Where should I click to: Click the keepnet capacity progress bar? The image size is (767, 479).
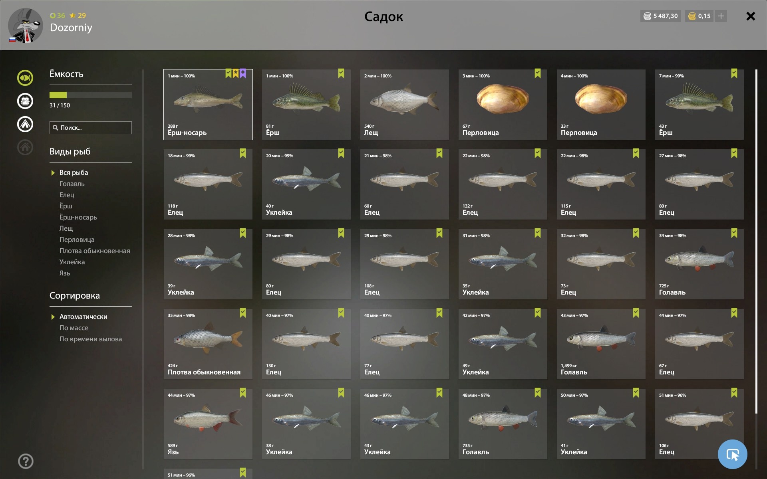91,95
